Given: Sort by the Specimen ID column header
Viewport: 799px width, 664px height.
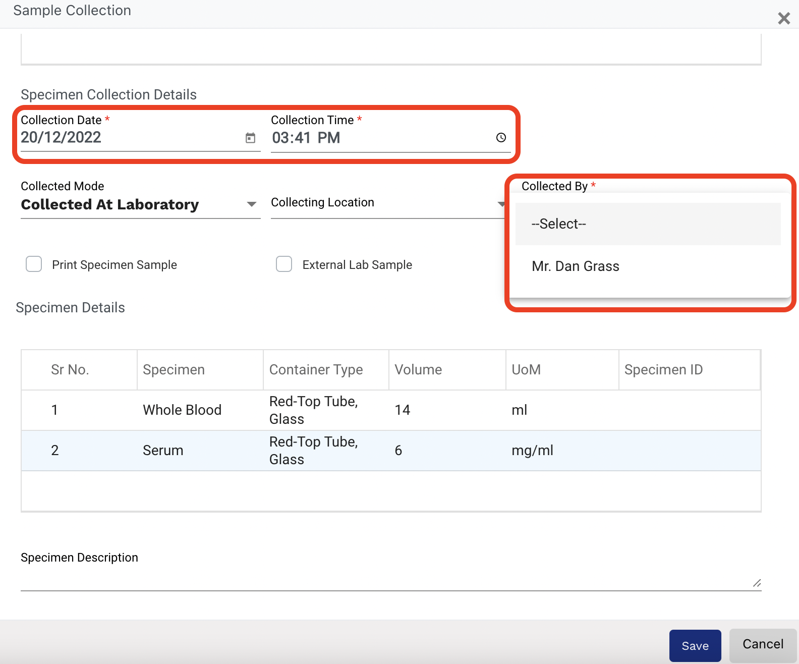Looking at the screenshot, I should 663,370.
